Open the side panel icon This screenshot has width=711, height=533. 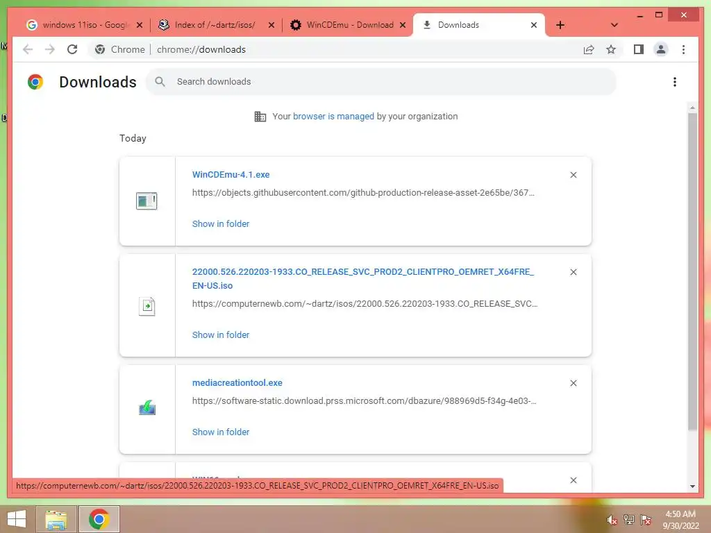(x=639, y=49)
